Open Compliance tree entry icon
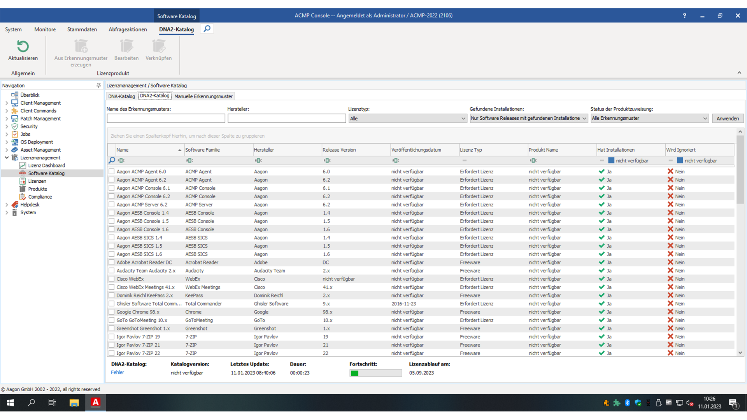 click(23, 197)
